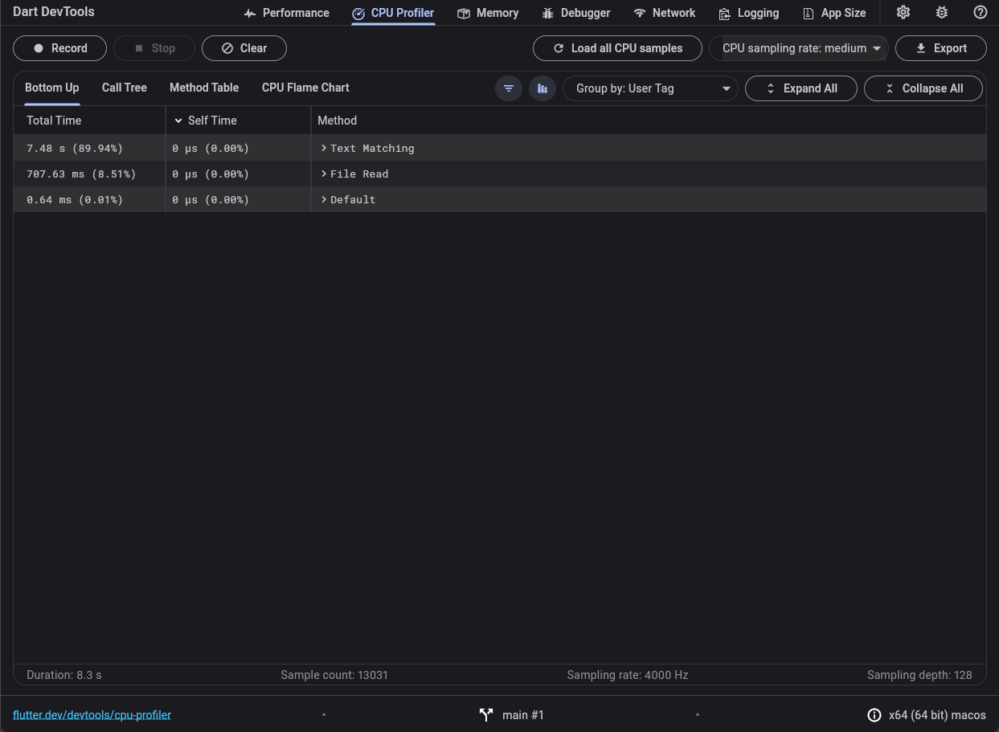Open the flutter.dev/devtools/cpu-profiler link

(92, 715)
